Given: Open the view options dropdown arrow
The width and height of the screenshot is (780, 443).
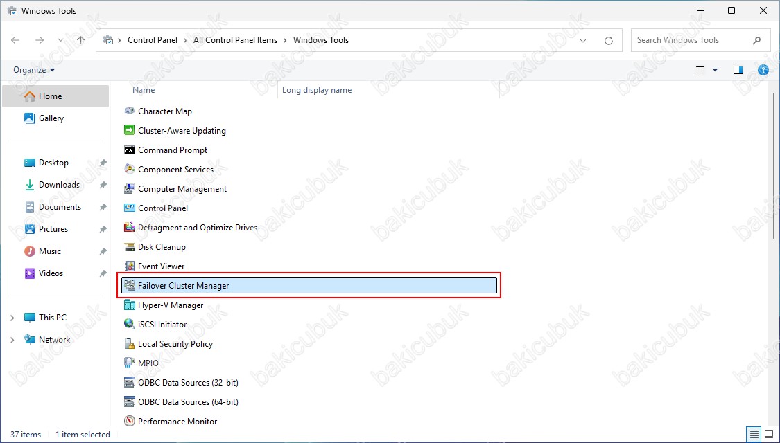Looking at the screenshot, I should click(716, 70).
